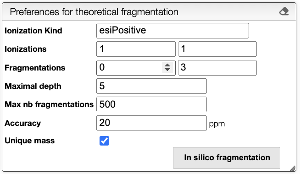Click the ppm unit label

pos(217,124)
